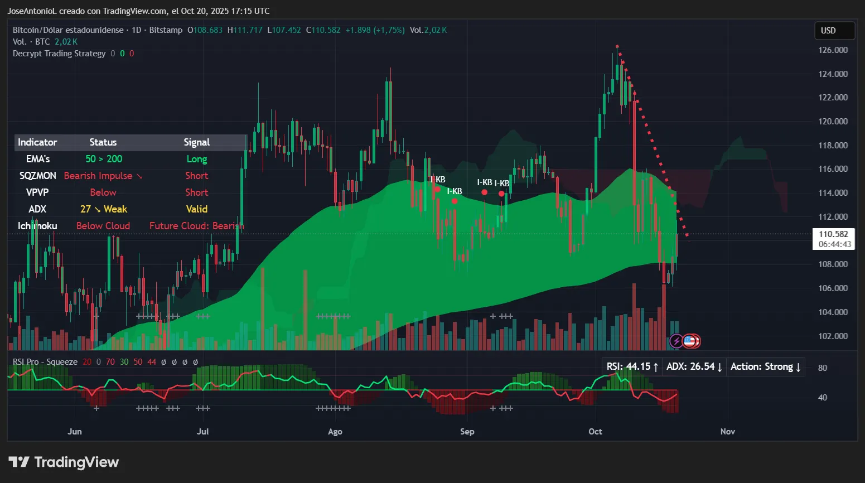The width and height of the screenshot is (865, 483).
Task: Open the USD currency selector
Action: [834, 31]
